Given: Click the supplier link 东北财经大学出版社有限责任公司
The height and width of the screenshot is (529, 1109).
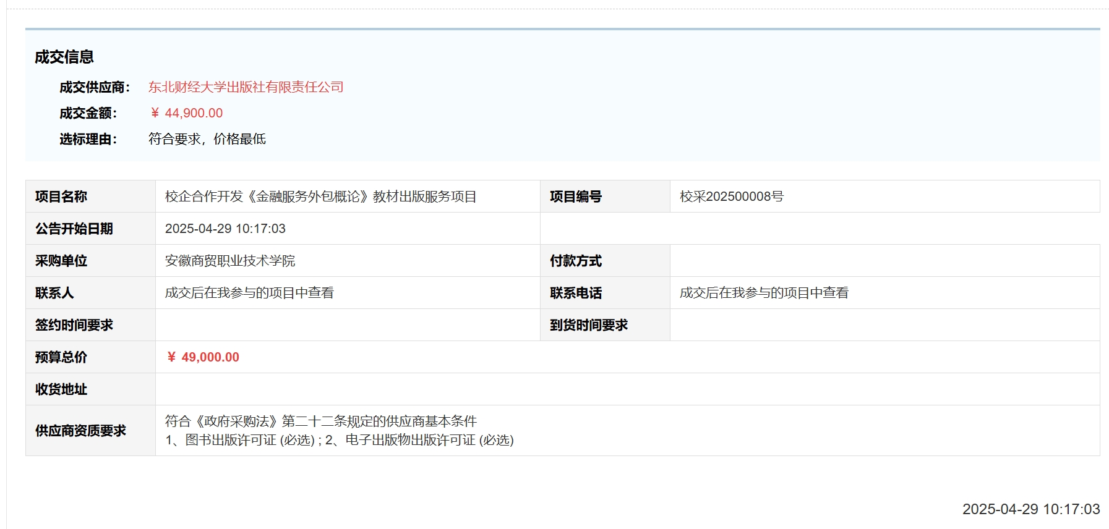Looking at the screenshot, I should click(x=246, y=87).
